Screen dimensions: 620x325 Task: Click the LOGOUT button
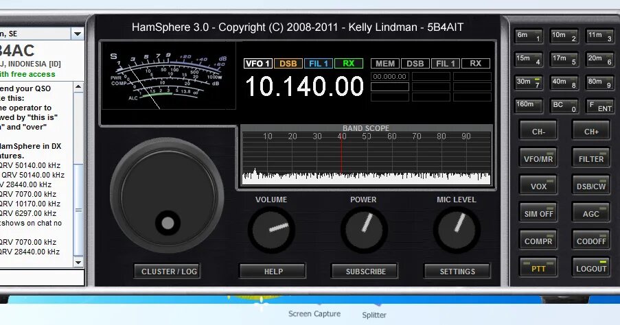tap(590, 267)
